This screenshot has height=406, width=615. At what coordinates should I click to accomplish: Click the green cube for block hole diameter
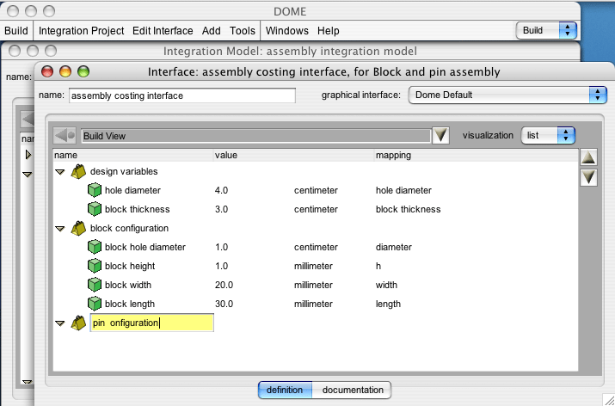click(94, 247)
